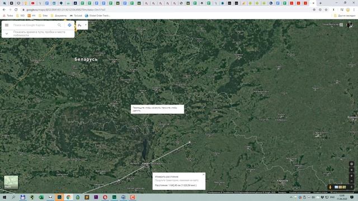Click the taskbar clock and date
Screen dimensions: 358x201
pyautogui.click(x=342, y=197)
